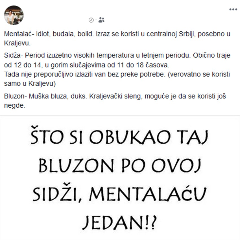Open the poster's round profile picture
The height and width of the screenshot is (240, 240).
[14, 15]
